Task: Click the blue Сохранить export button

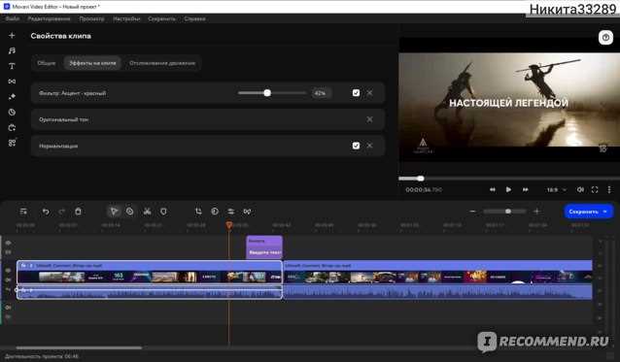Action: [x=583, y=212]
